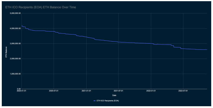213x108 pixels.
Task: Click the 'ETH Balance' y-axis title
Action: point(6,52)
